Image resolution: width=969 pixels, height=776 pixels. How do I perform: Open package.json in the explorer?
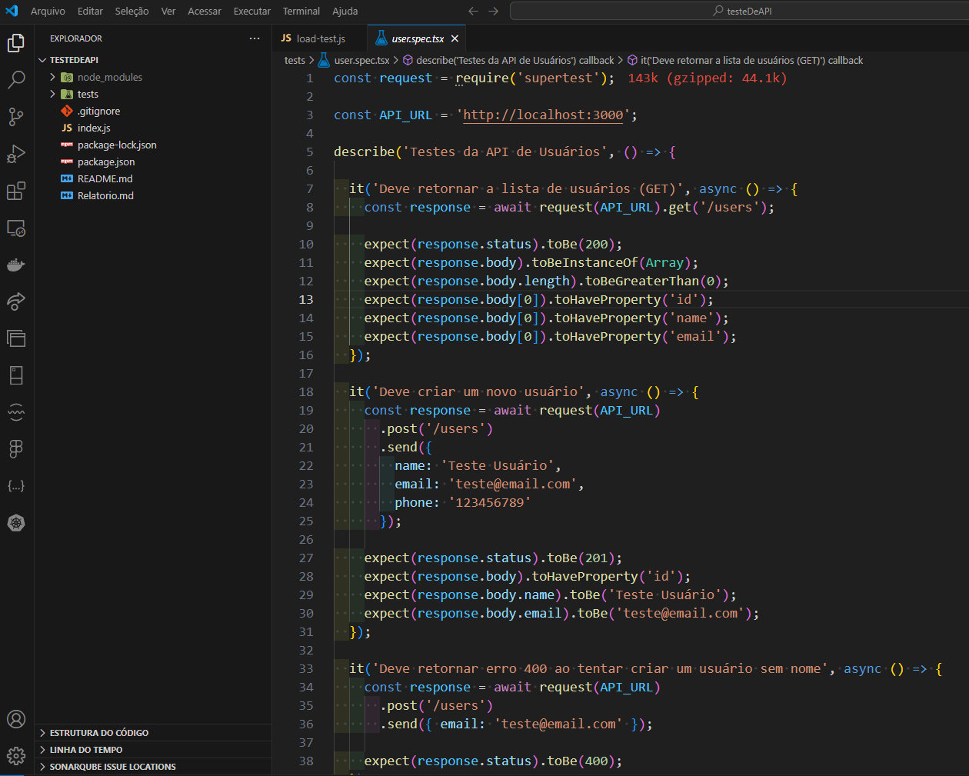(106, 162)
